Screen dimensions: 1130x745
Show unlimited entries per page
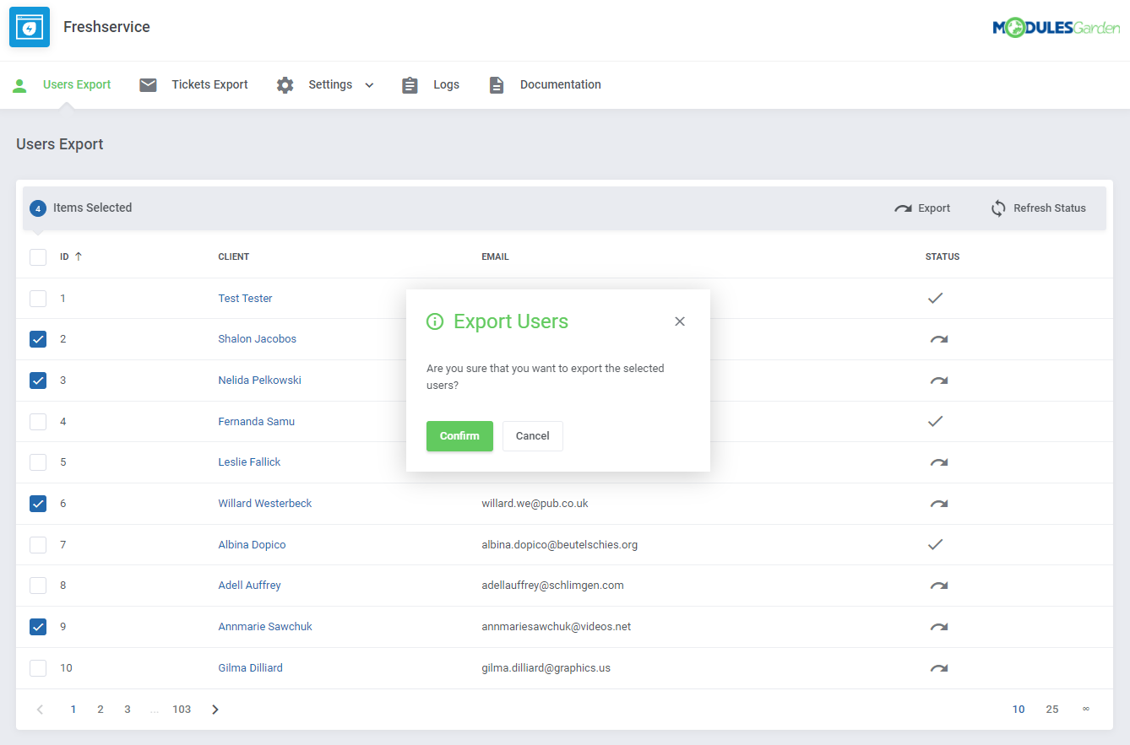(1086, 710)
